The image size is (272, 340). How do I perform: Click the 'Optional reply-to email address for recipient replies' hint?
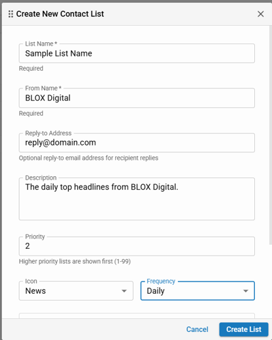[x=89, y=158]
